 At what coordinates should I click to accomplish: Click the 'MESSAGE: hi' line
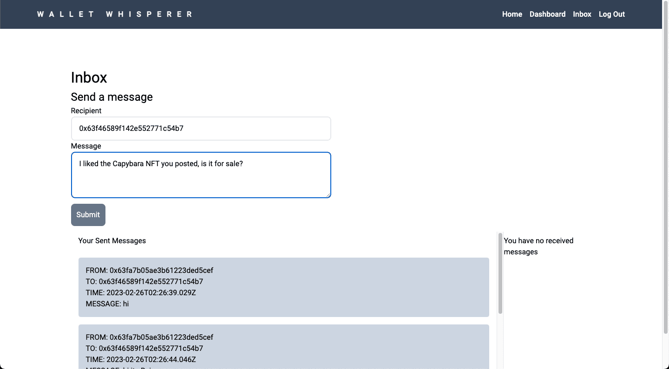[x=107, y=304]
